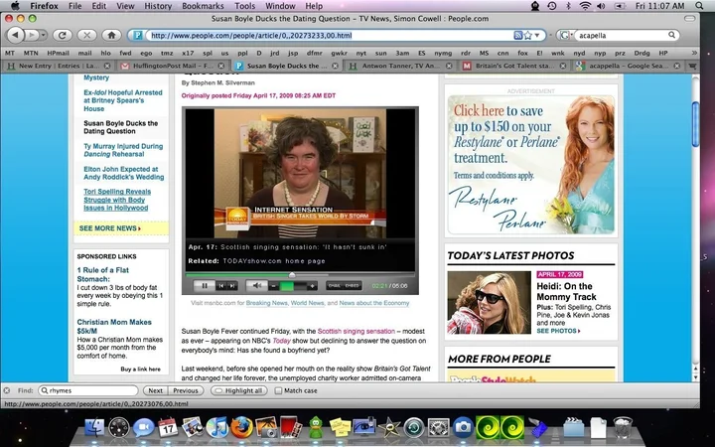Show more bookmarks with the overflow chevron

[694, 53]
